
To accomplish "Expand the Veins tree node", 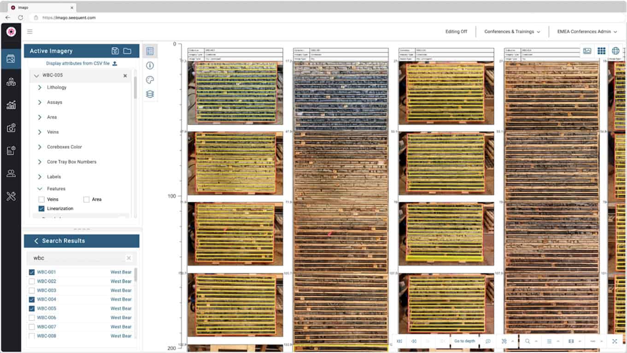I will [40, 132].
